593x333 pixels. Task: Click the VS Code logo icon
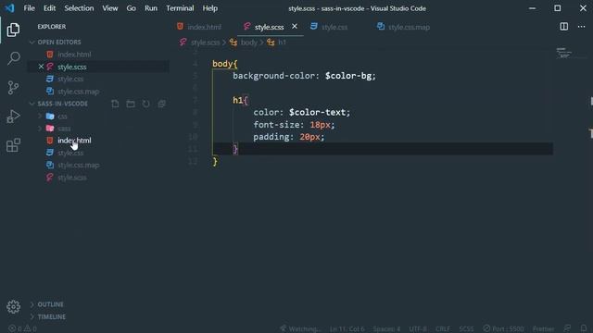coord(9,8)
